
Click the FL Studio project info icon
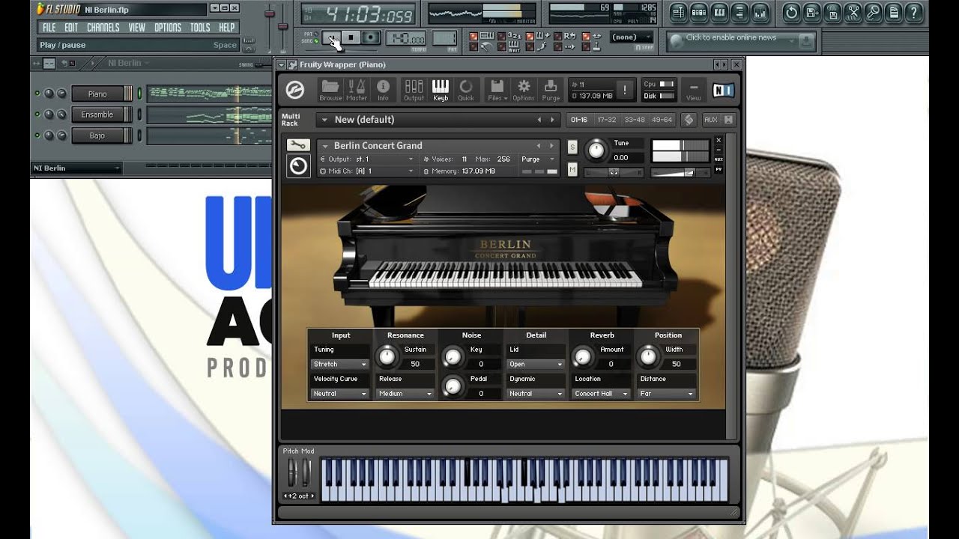pos(894,12)
